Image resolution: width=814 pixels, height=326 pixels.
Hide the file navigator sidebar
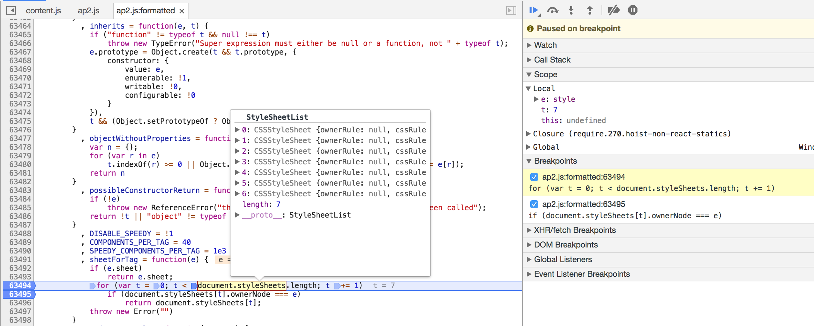[11, 10]
